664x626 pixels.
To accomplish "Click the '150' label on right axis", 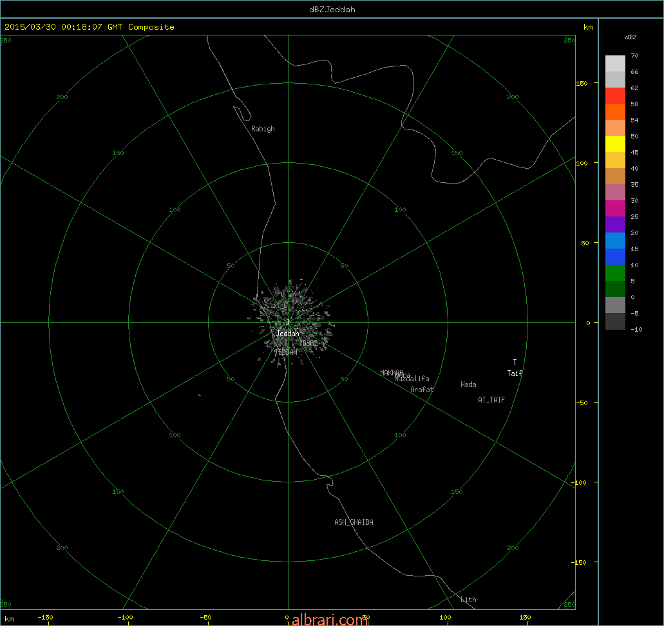I will point(582,84).
